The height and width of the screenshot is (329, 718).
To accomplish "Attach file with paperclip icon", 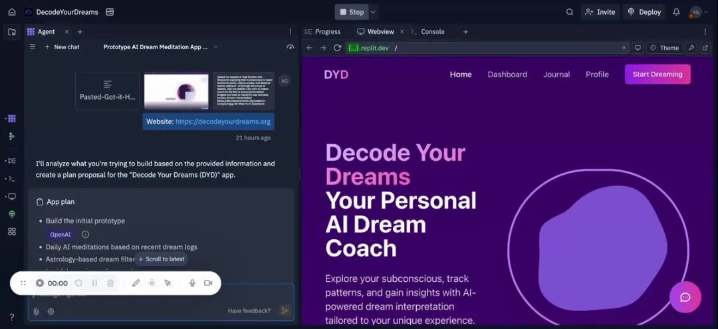I will (36, 311).
